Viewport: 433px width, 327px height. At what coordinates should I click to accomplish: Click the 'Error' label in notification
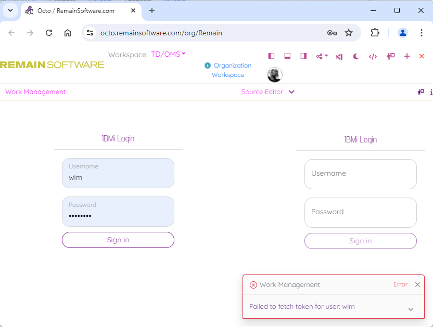[400, 284]
